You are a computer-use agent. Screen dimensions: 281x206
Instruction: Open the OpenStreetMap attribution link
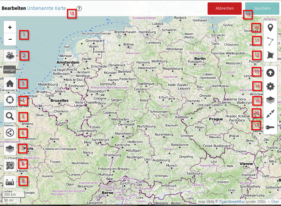coord(232,202)
